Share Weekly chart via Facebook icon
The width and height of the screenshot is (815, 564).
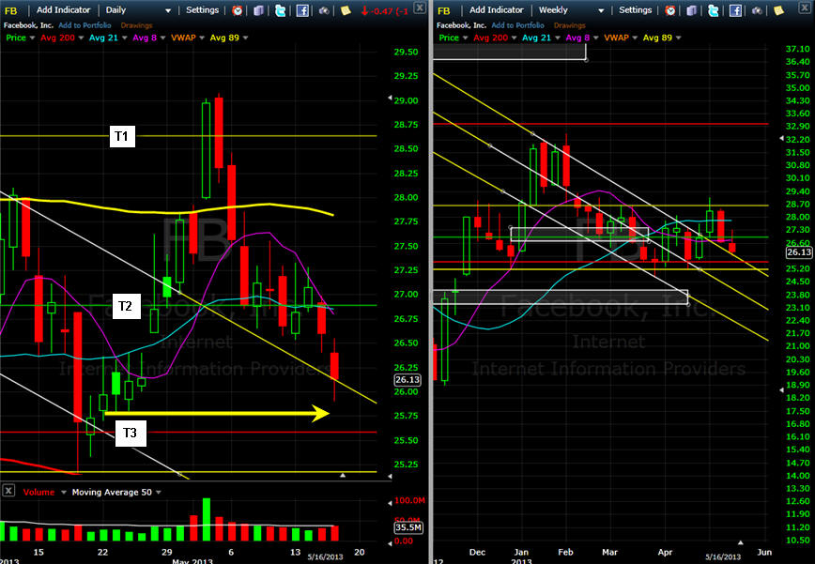point(735,10)
